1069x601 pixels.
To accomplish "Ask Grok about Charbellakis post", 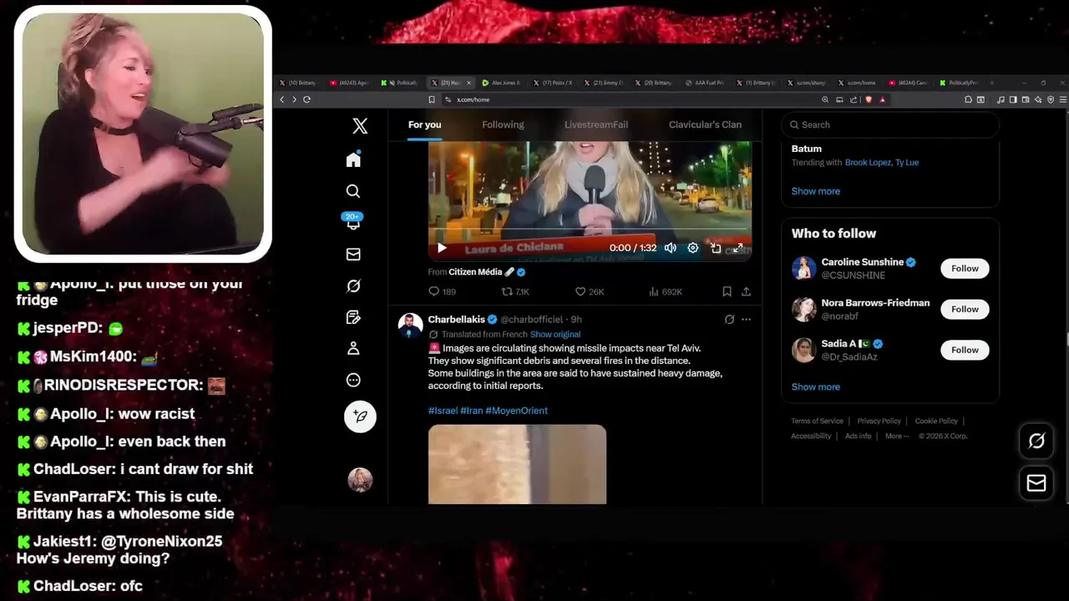I will 729,319.
